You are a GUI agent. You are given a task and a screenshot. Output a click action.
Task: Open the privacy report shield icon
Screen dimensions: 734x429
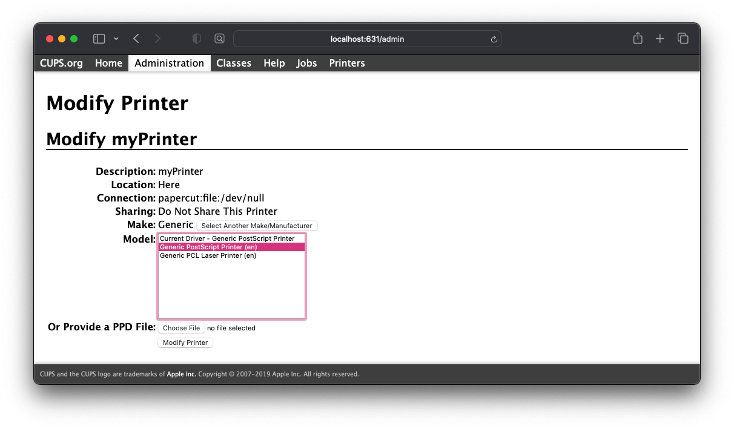[x=196, y=39]
